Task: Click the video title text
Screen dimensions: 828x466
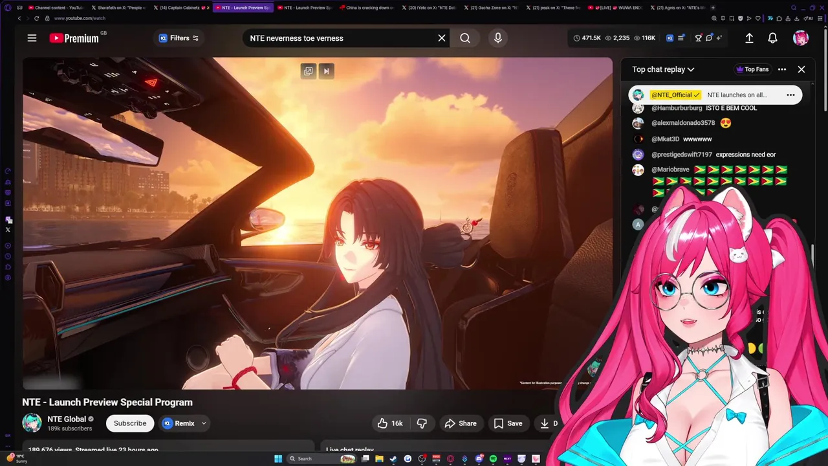Action: click(107, 402)
